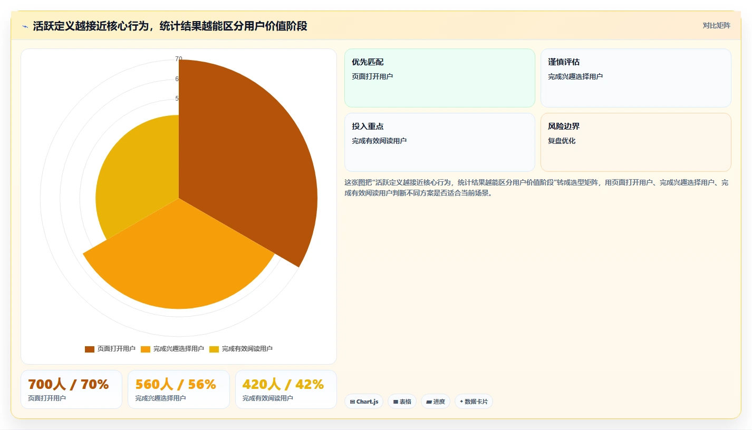Click legend text 完成兴趣选择用户

178,349
